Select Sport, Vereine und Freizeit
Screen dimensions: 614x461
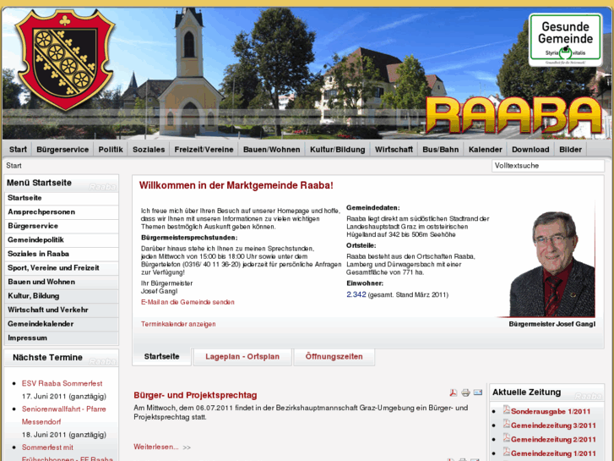coord(62,268)
